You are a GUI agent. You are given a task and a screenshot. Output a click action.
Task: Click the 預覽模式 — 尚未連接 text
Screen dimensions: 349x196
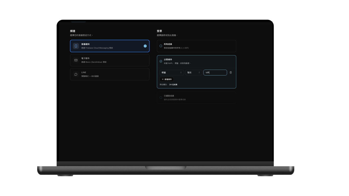click(90, 76)
